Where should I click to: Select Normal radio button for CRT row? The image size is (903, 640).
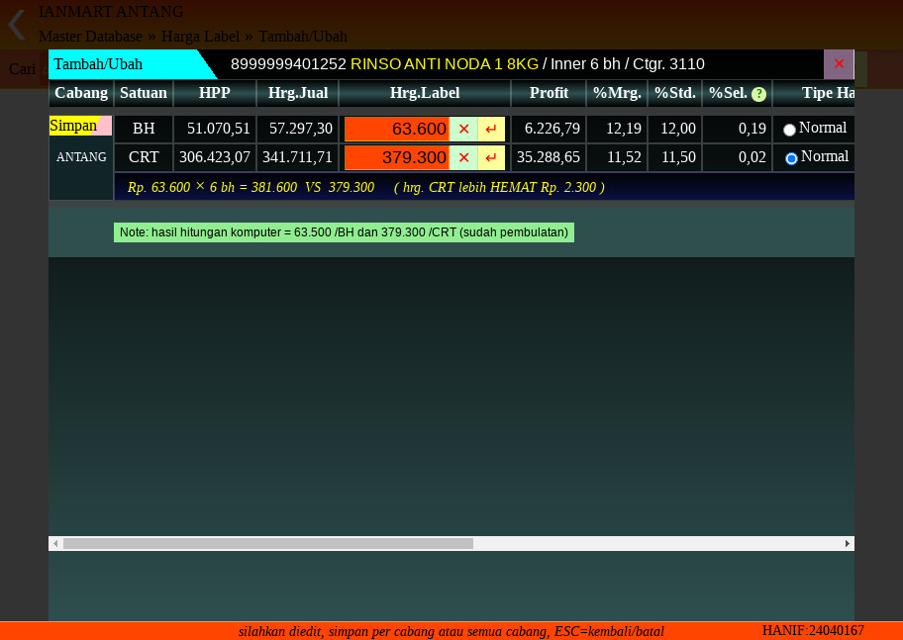[791, 158]
